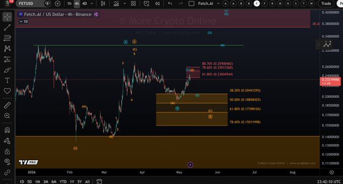Select the brush drawing tool
This screenshot has width=343, height=184.
[x=7, y=70]
